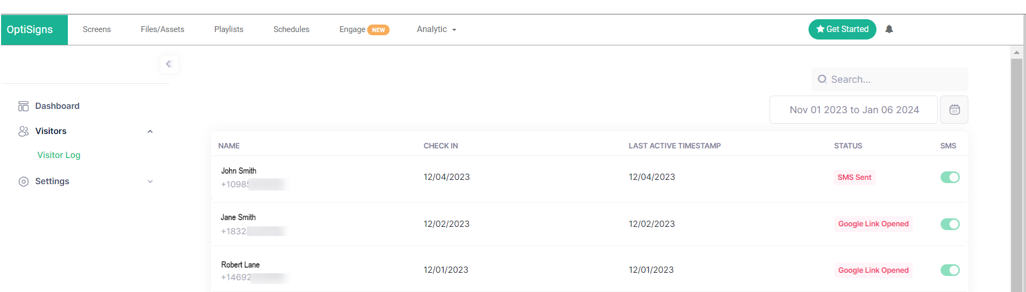Image resolution: width=1026 pixels, height=292 pixels.
Task: Open the Playlists menu item
Action: (x=229, y=29)
